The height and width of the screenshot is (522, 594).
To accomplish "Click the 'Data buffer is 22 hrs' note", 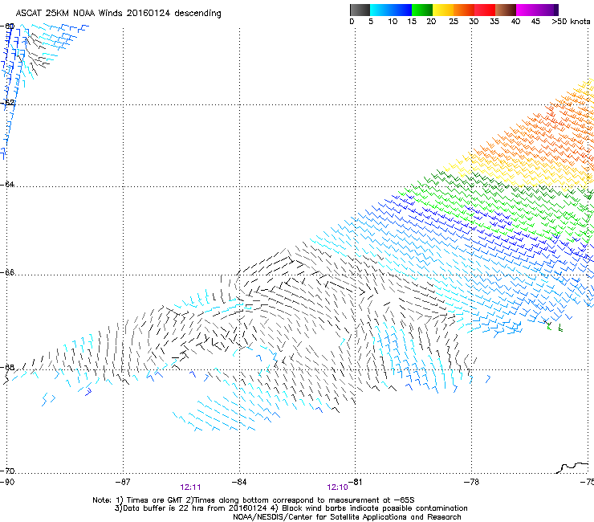I will [291, 508].
